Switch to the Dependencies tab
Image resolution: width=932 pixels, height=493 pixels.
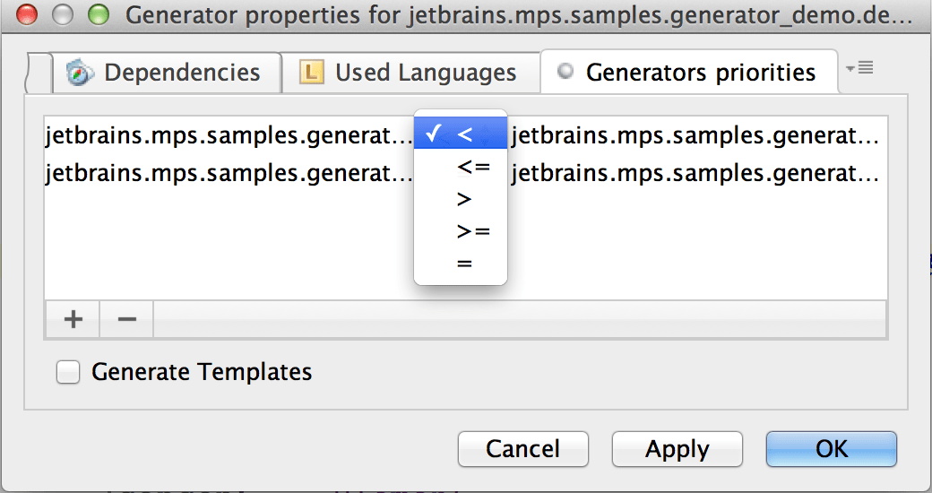pos(168,73)
